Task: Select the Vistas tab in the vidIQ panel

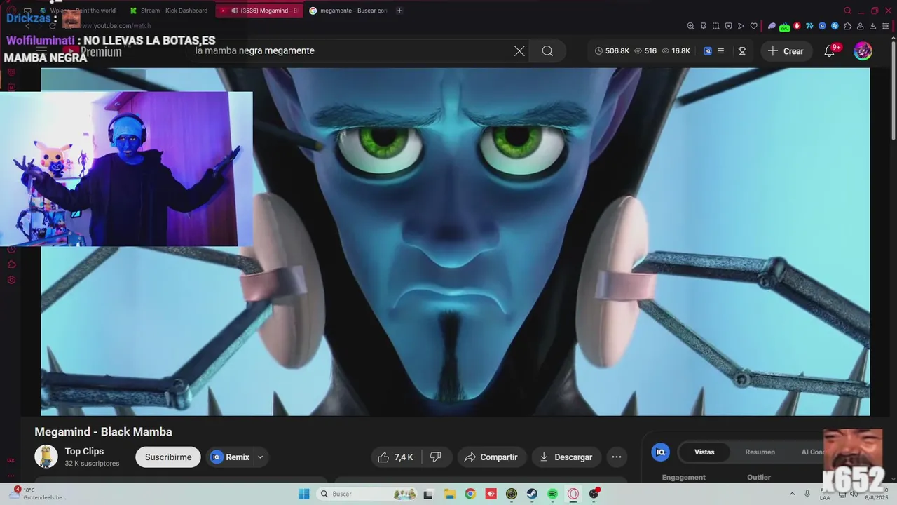Action: pos(704,452)
